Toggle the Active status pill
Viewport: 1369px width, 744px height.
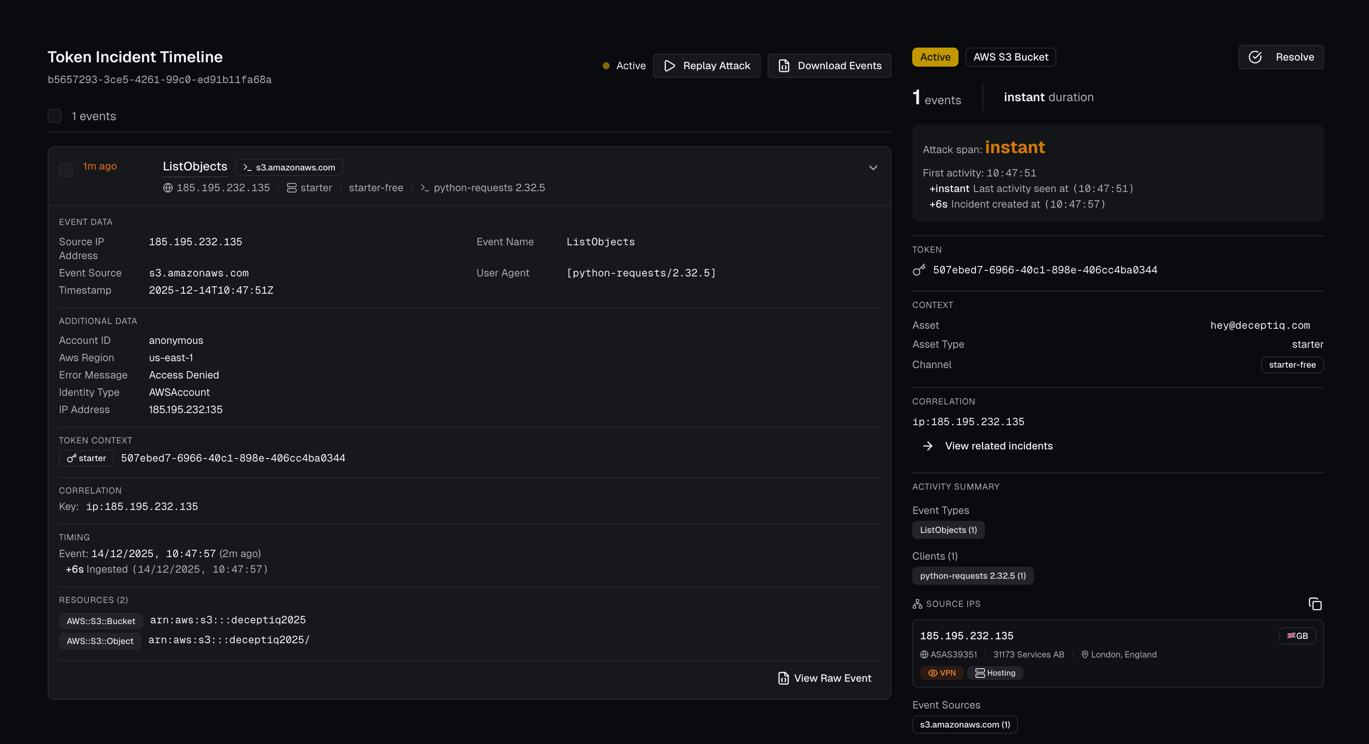(935, 57)
